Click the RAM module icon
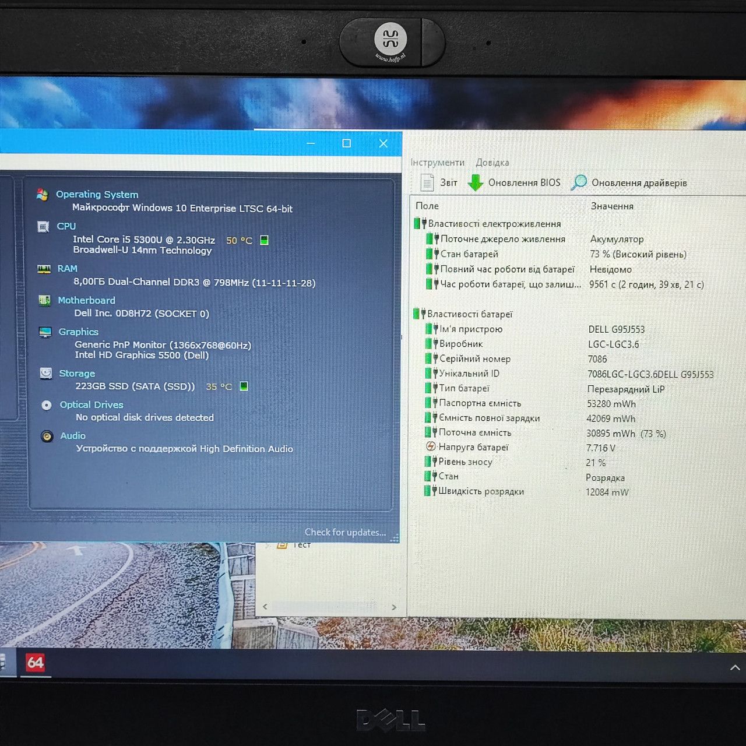The width and height of the screenshot is (746, 746). click(44, 269)
